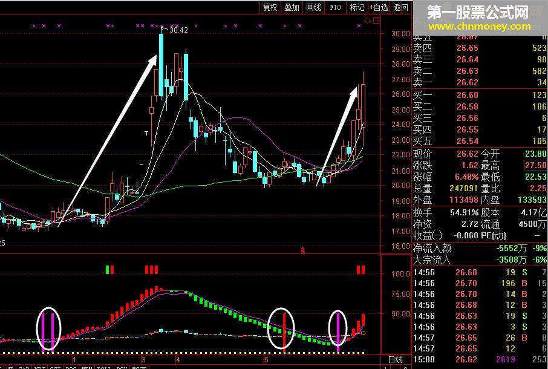The image size is (548, 369).
Task: Select tick row 14:56 26.68 volume 19
Action: [480, 272]
